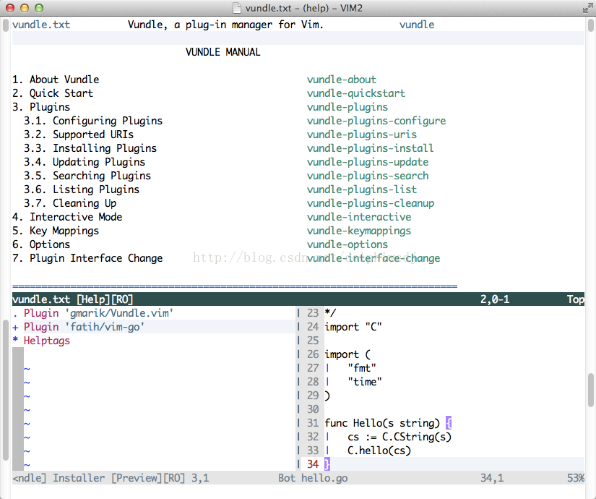
Task: Click the fullscreen arrows icon in the title bar
Action: 587,8
